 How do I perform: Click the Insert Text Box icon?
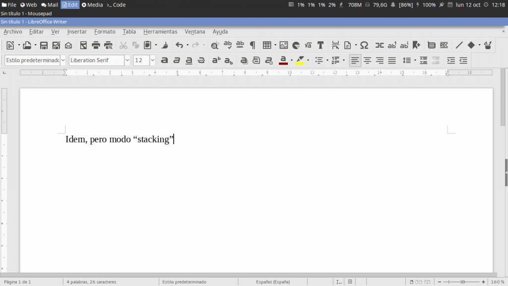[320, 45]
